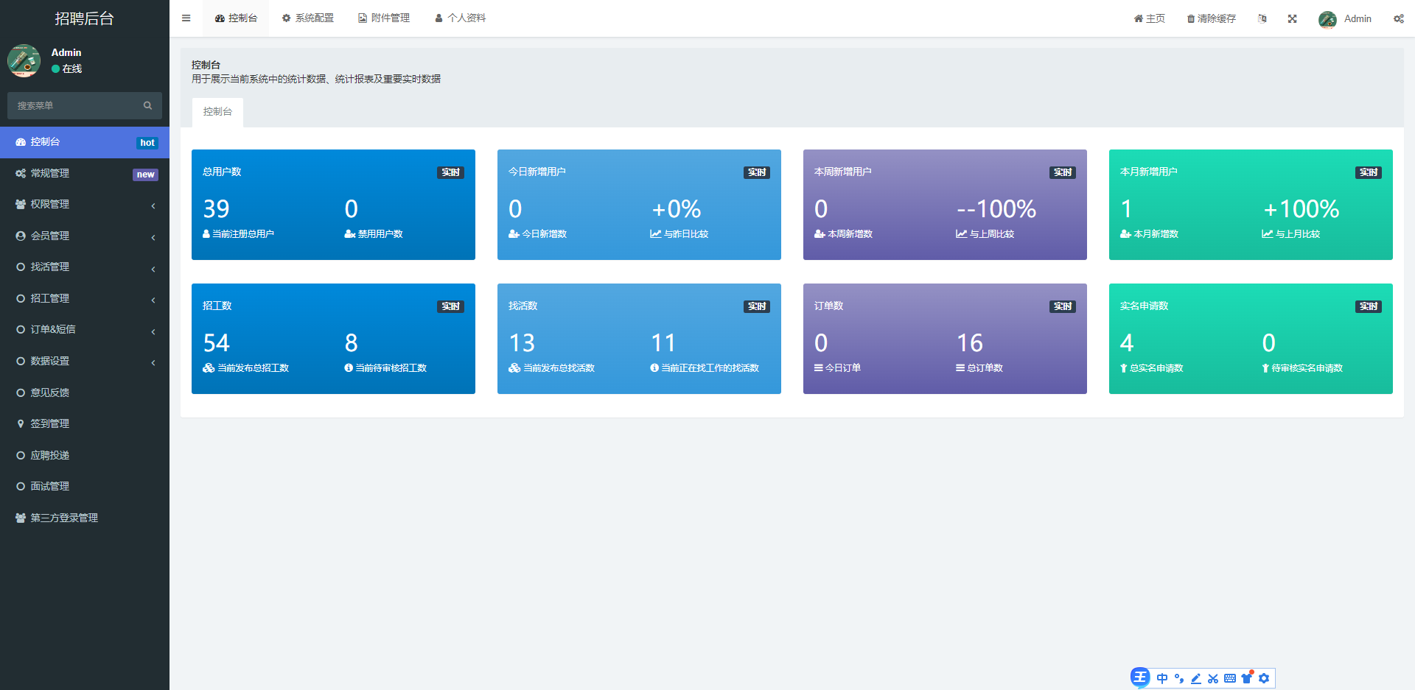
Task: Expand 权限管理 chevron in the sidebar
Action: 153,205
